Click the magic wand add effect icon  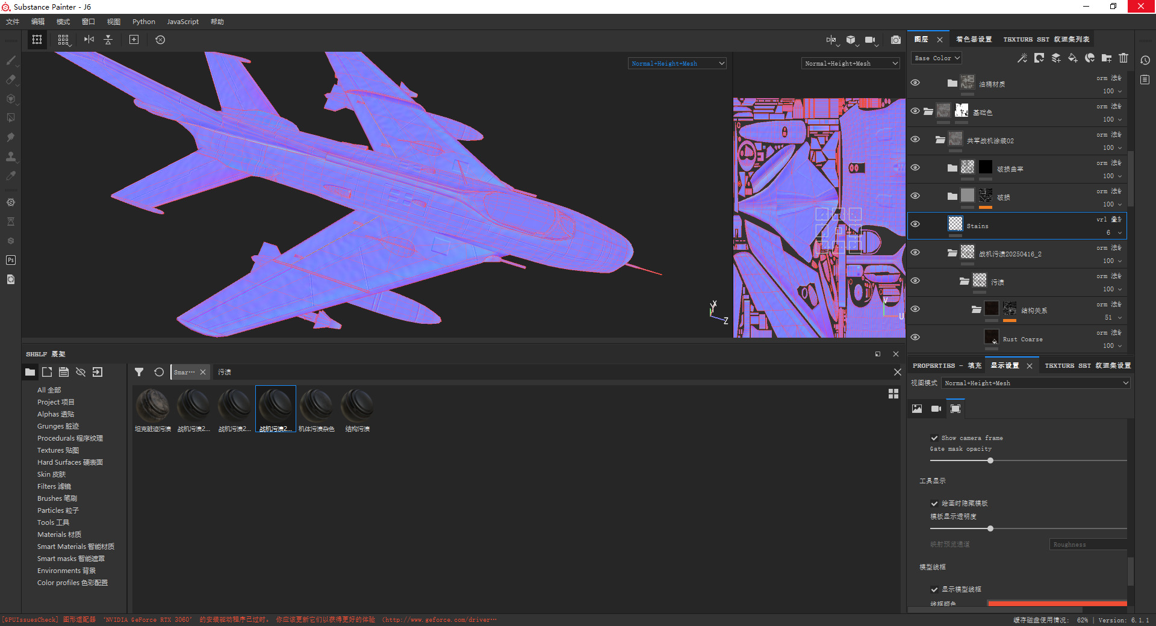click(1022, 58)
